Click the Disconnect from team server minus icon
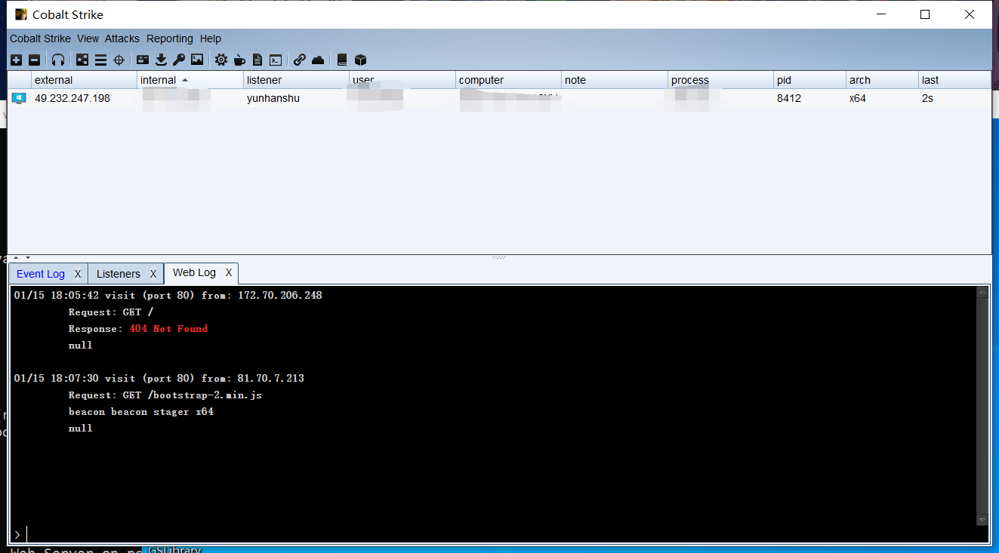Viewport: 999px width, 553px height. click(35, 60)
